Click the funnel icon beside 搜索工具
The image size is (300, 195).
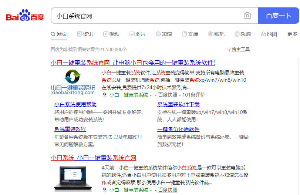[x=229, y=50]
